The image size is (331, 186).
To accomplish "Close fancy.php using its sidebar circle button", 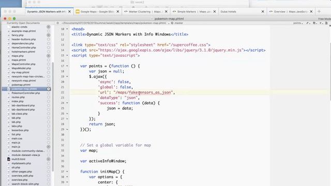I will pos(48,35).
